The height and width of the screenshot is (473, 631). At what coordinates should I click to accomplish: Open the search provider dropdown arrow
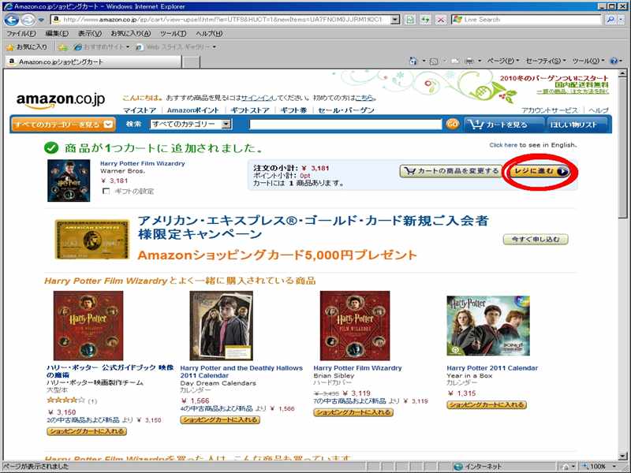(x=622, y=19)
